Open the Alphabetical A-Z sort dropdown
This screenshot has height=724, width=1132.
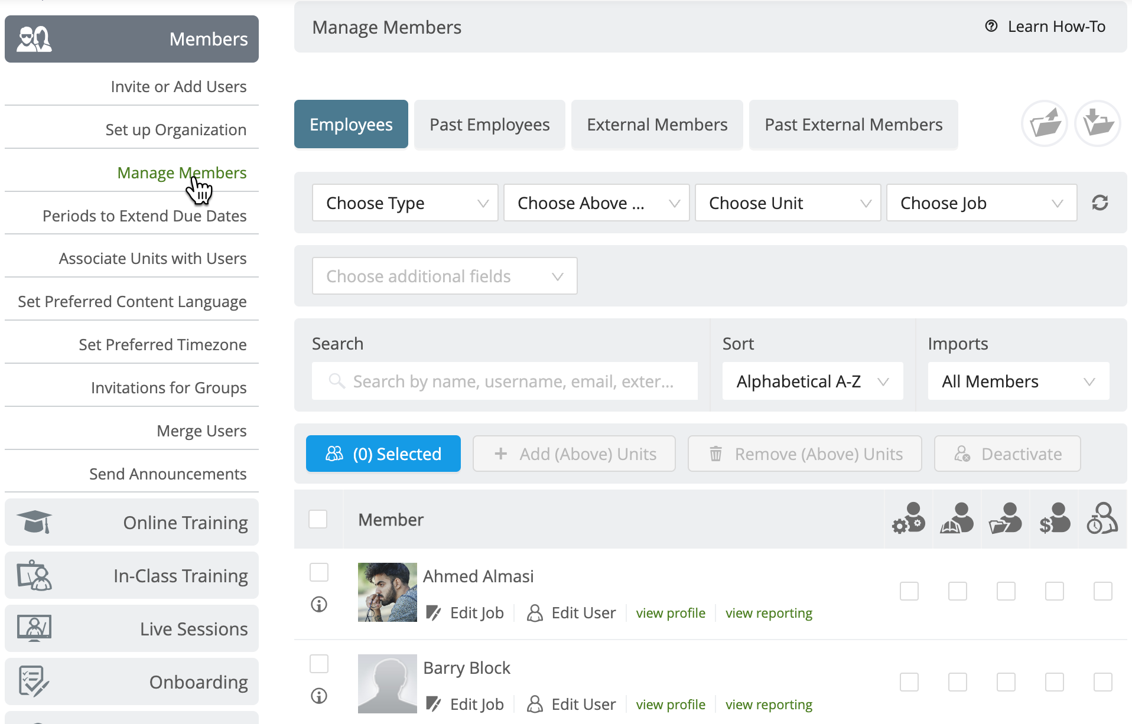(812, 381)
